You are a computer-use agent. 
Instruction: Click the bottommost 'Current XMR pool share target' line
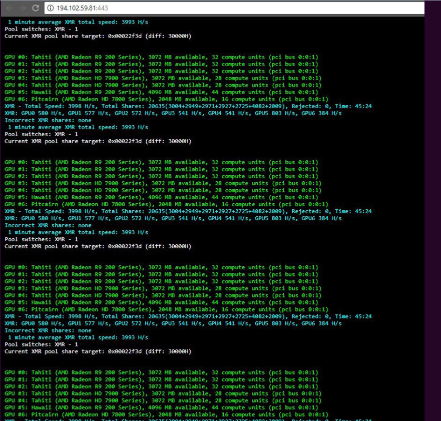pyautogui.click(x=98, y=351)
